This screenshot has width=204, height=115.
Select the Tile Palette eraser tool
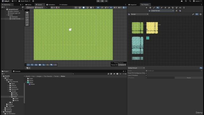click(x=165, y=8)
